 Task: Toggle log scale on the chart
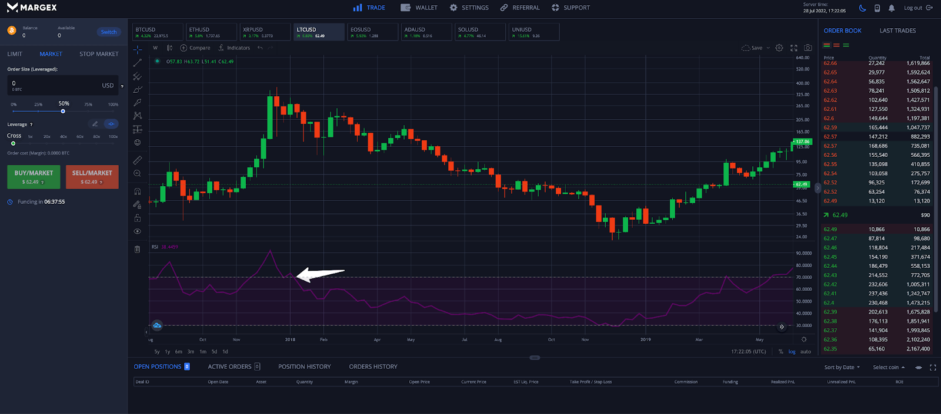point(792,352)
